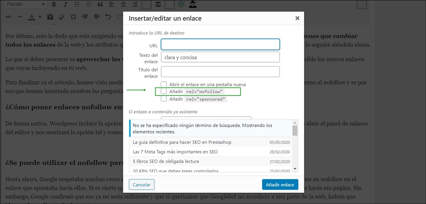
Task: Undo the last edit
Action: click(108, 17)
